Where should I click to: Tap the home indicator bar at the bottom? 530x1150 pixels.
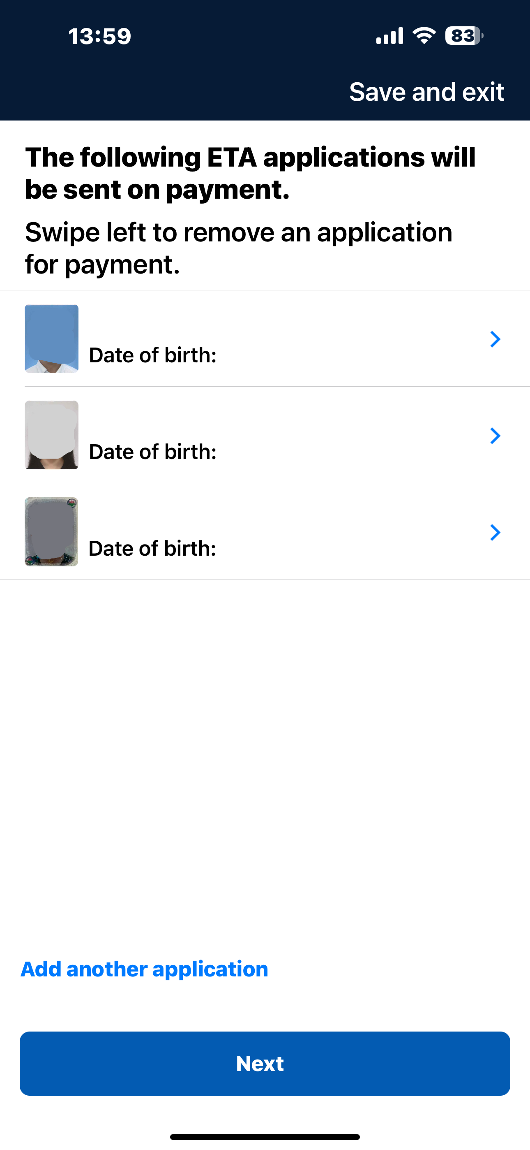coord(265,1136)
